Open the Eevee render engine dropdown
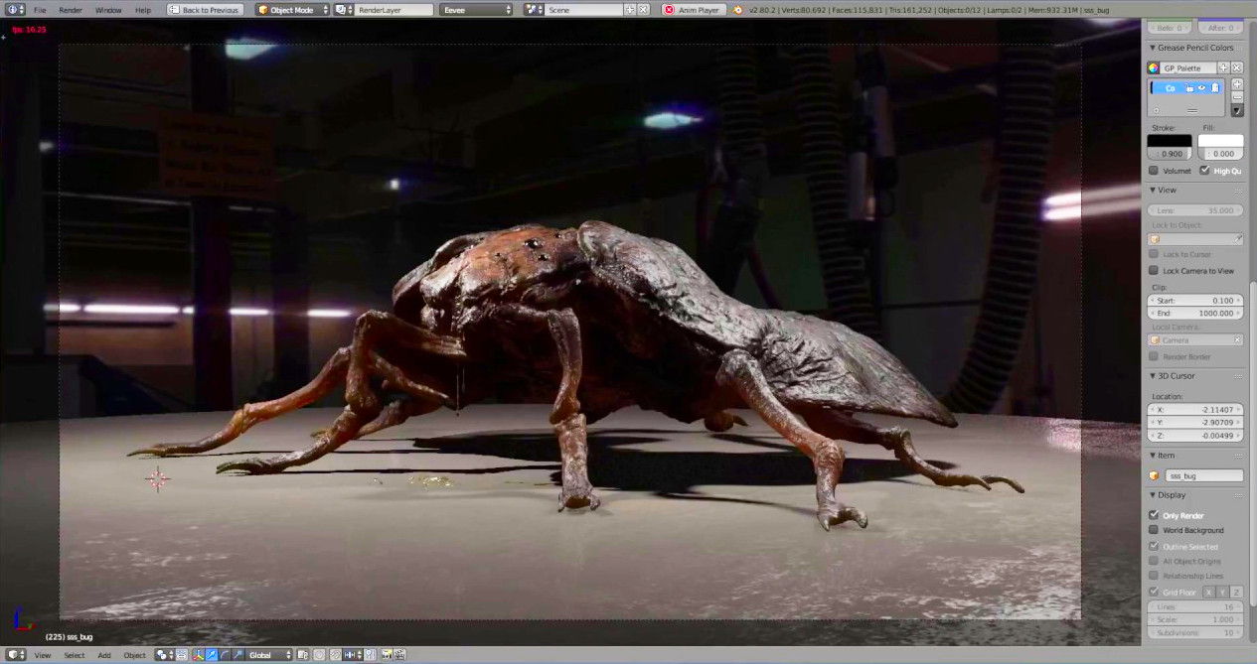 pos(476,10)
